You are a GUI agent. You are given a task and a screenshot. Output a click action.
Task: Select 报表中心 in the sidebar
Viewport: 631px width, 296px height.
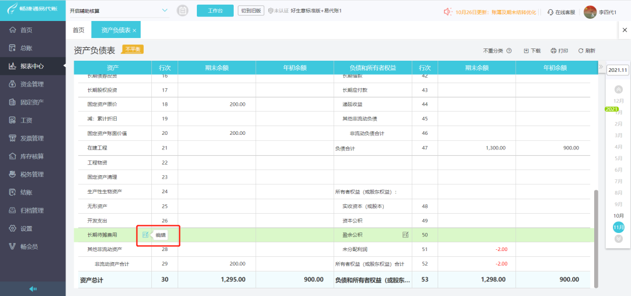[x=32, y=66]
